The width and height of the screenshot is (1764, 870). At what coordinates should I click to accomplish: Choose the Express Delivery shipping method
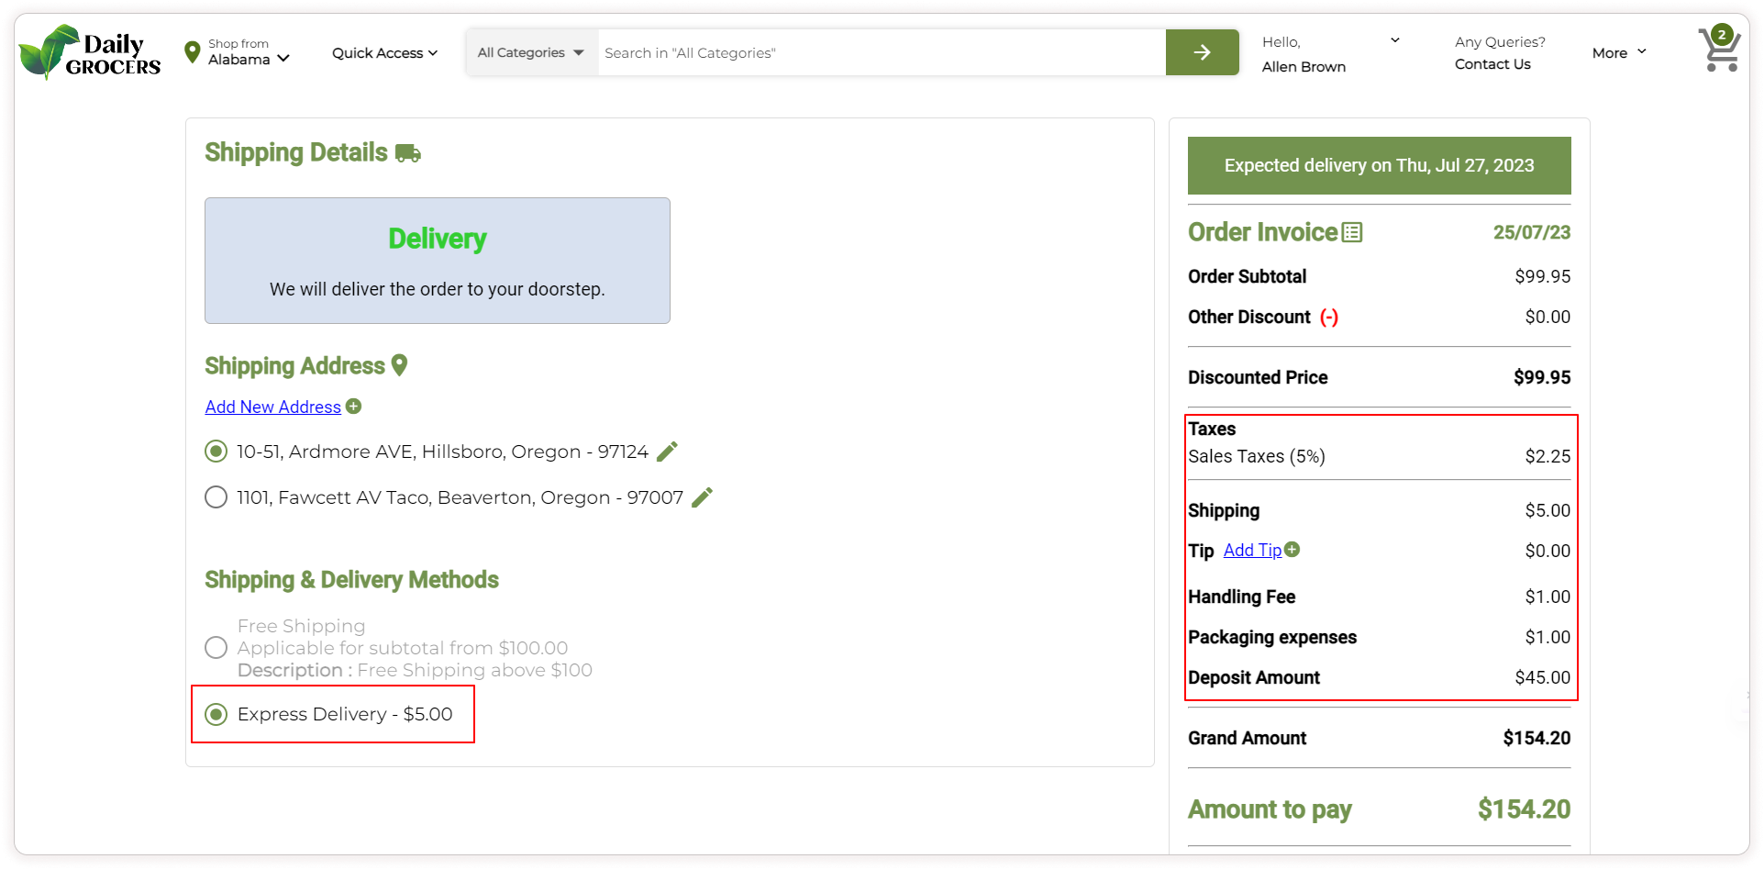[216, 714]
